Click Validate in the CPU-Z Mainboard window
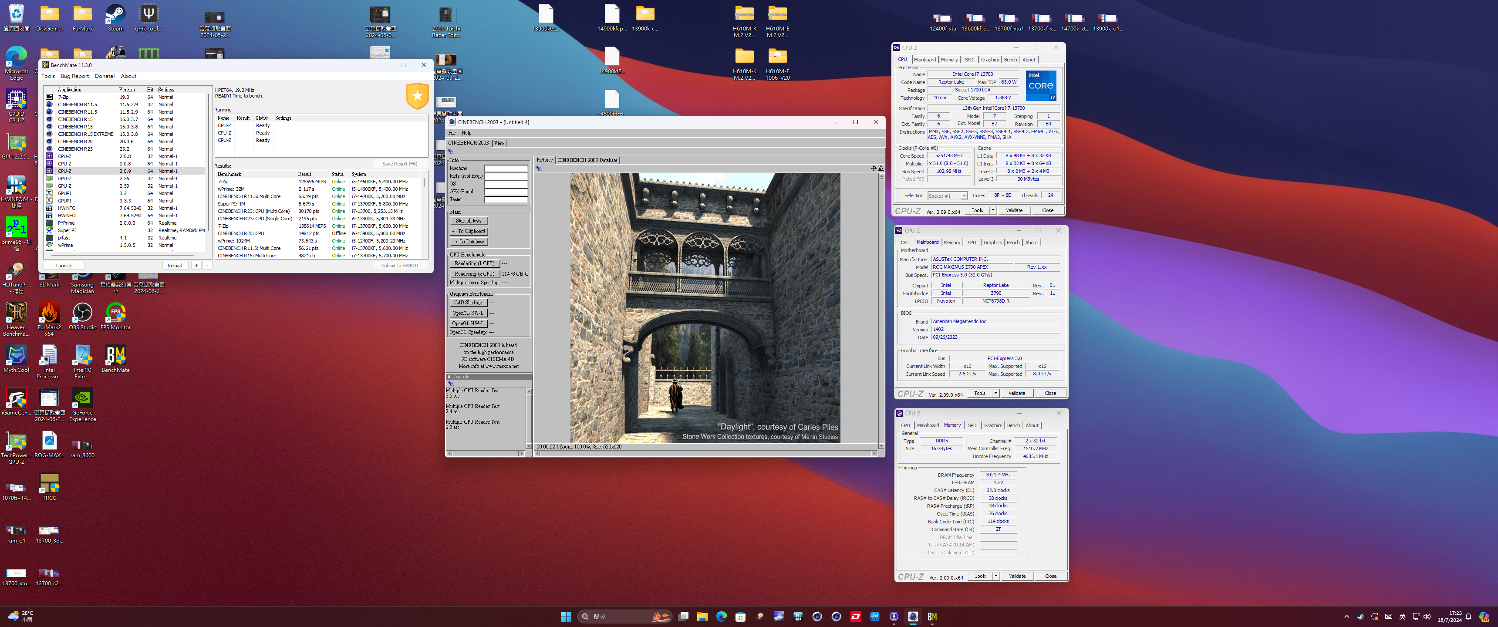 [x=1016, y=393]
